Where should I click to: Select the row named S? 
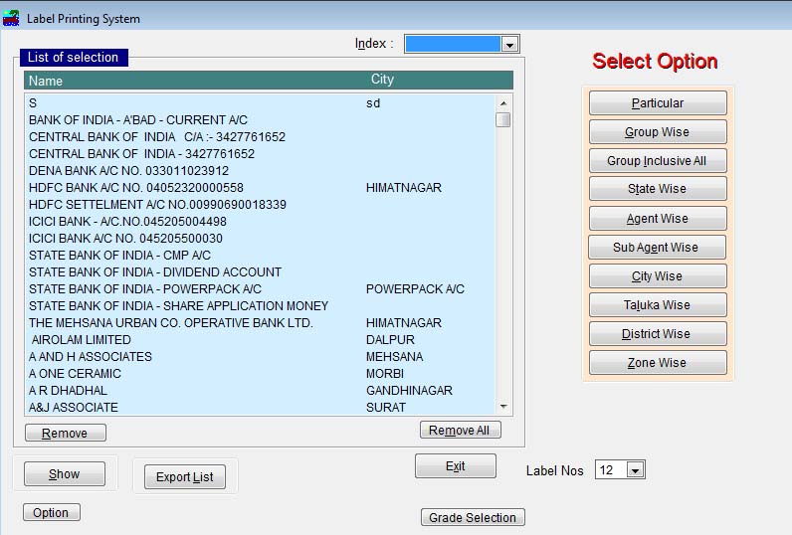point(260,103)
